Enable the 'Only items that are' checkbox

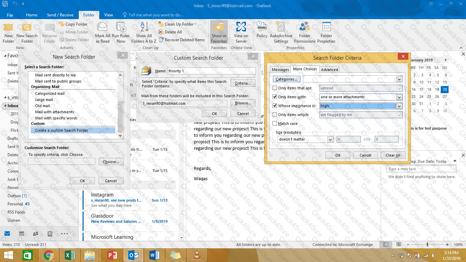pos(275,88)
